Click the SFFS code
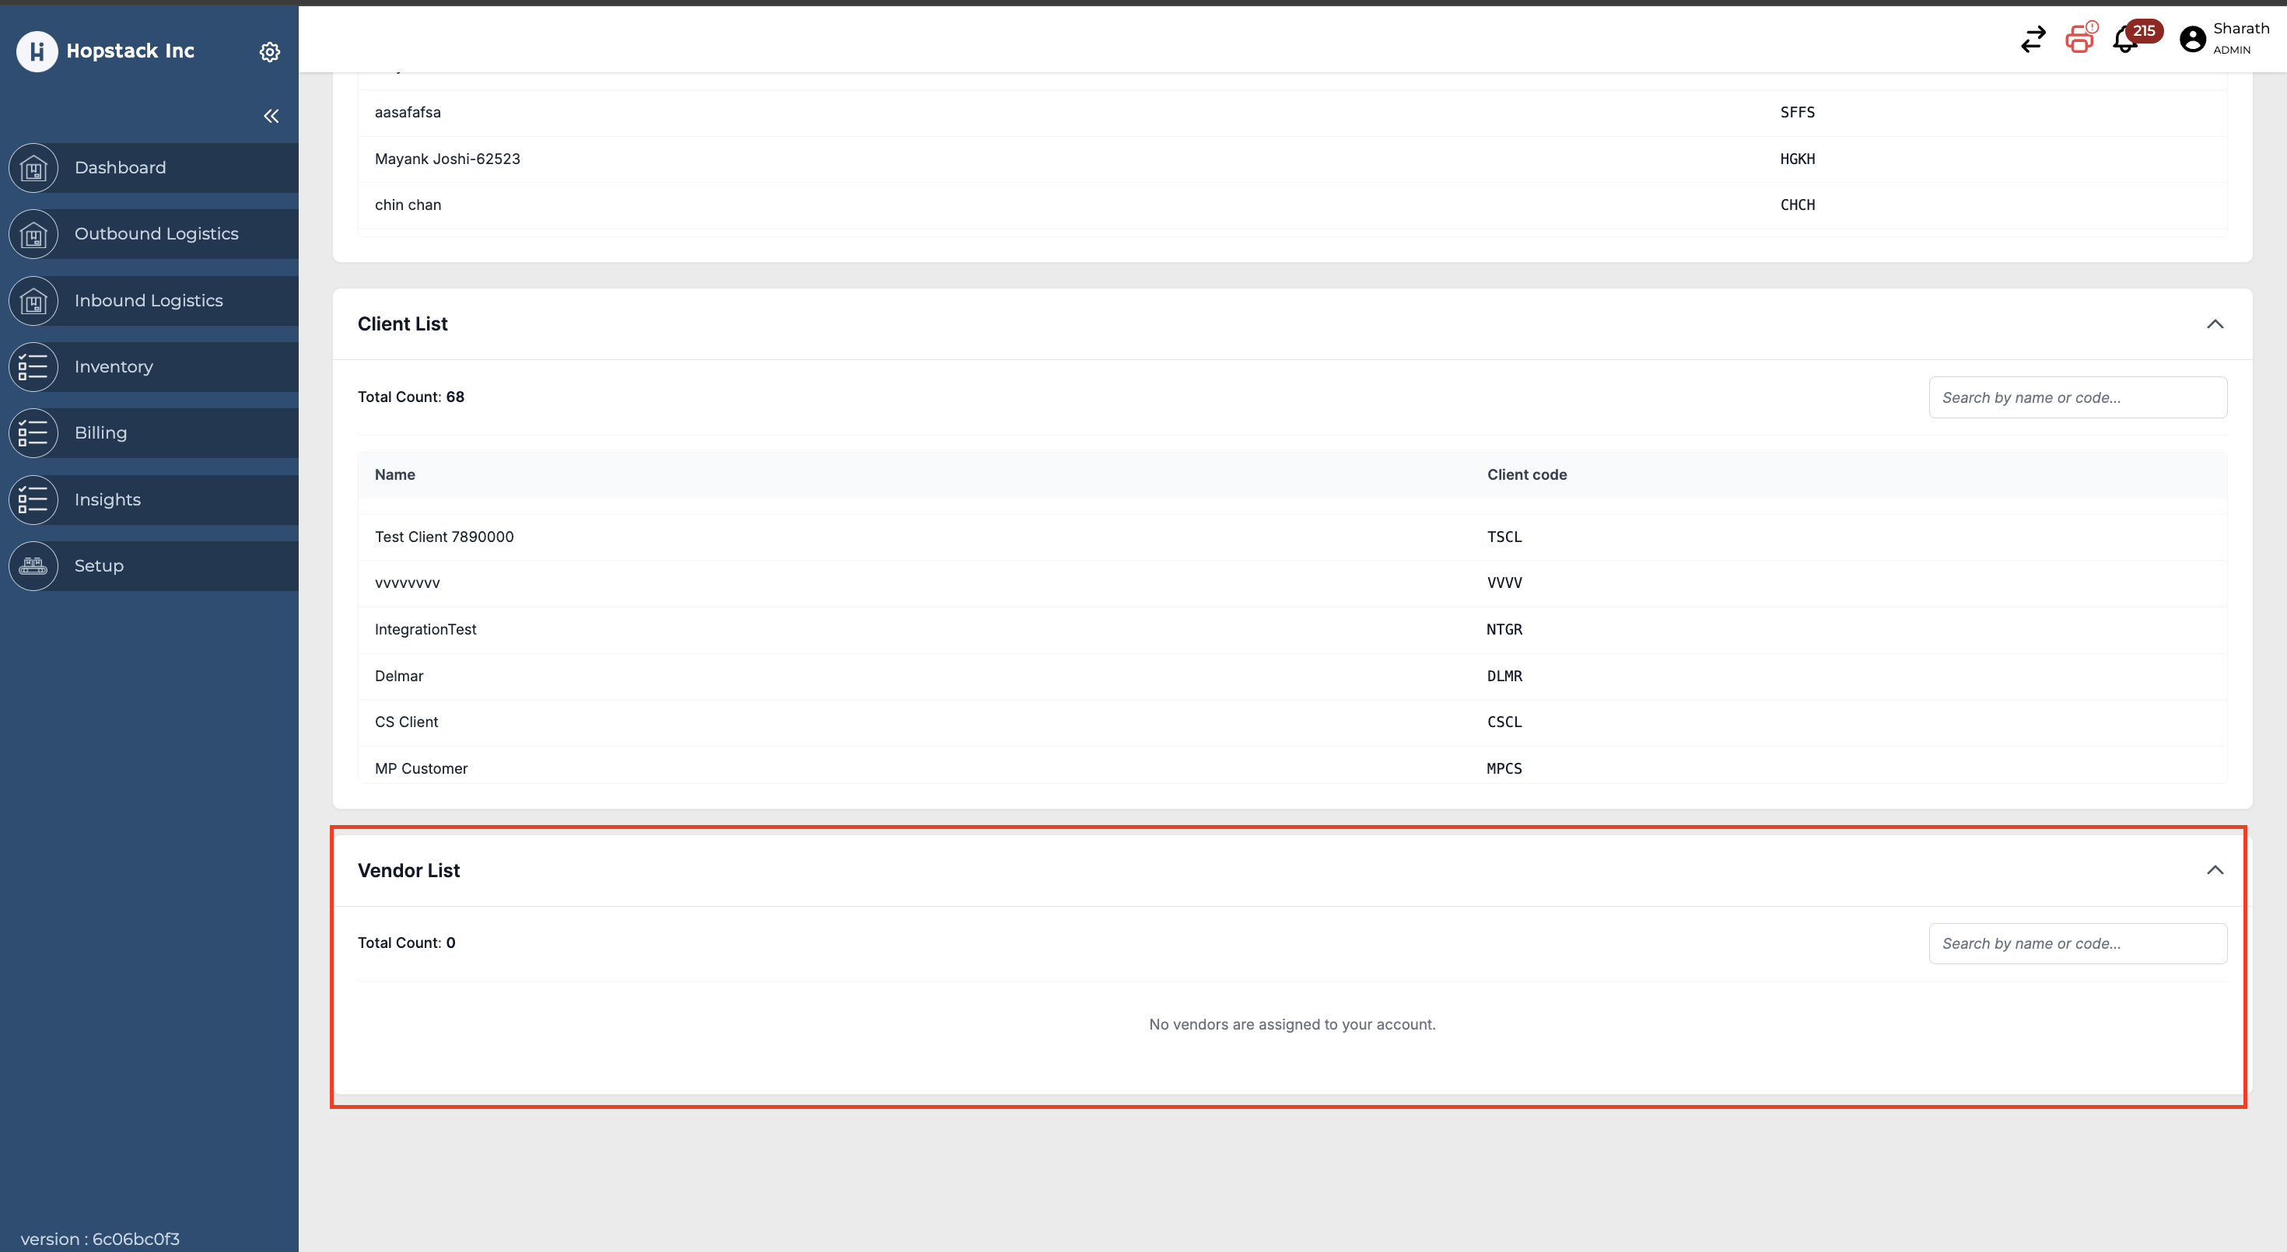Image resolution: width=2287 pixels, height=1252 pixels. tap(1797, 113)
